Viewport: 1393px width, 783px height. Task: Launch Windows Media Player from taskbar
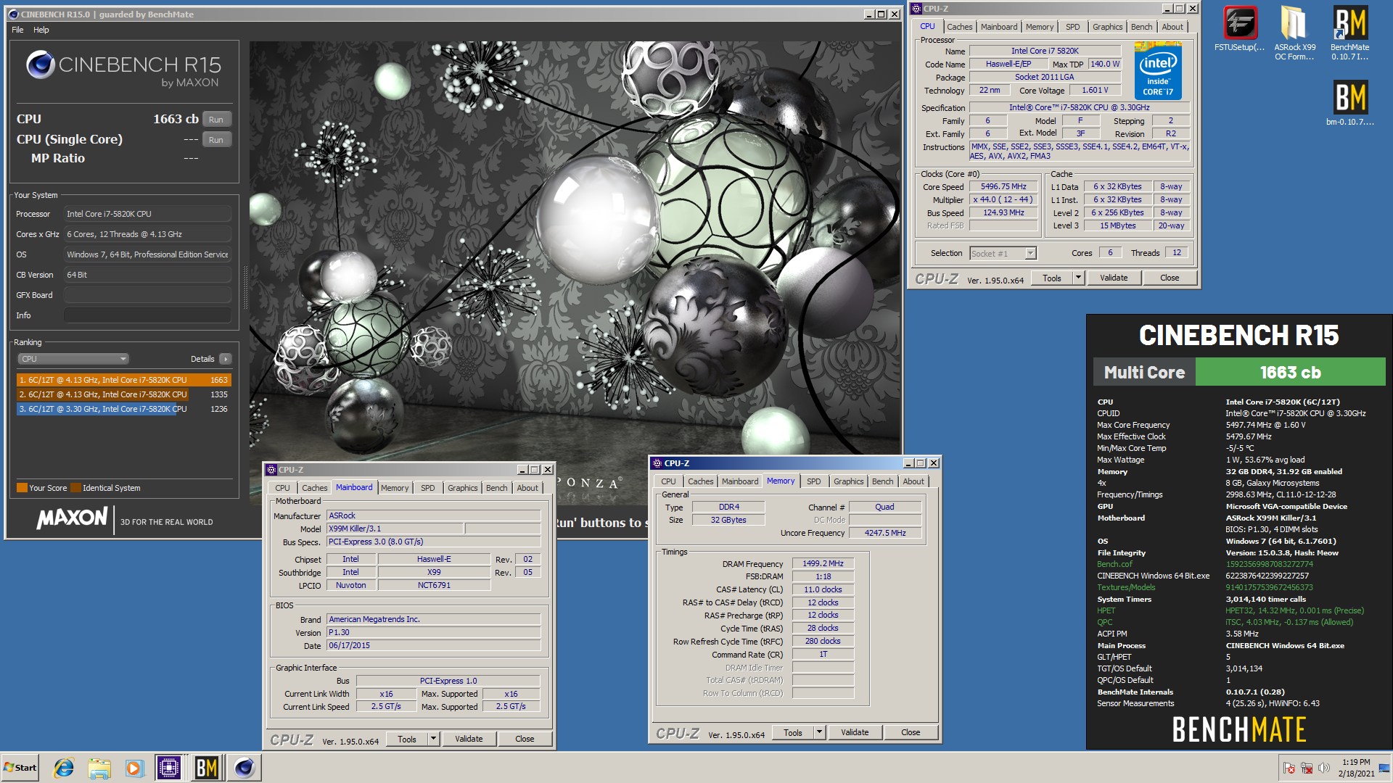point(134,768)
